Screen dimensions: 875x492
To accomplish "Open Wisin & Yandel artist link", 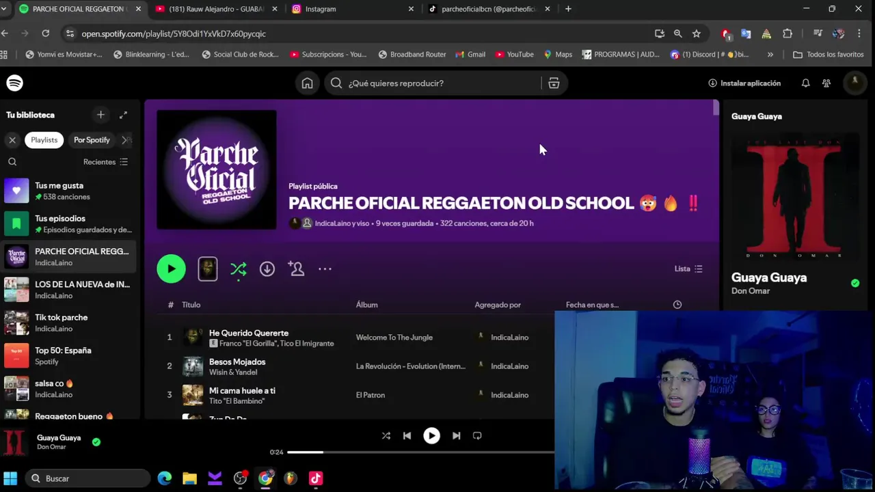I will click(x=233, y=372).
